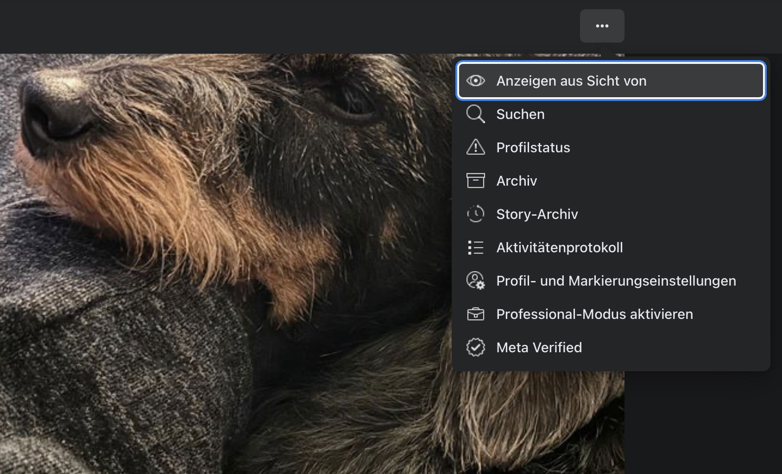Open "Profil- und Markierungseinstellungen" label
782x474 pixels.
616,281
